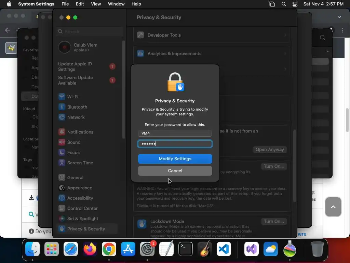
Task: Open Launchpad from the Dock
Action: pos(52,249)
